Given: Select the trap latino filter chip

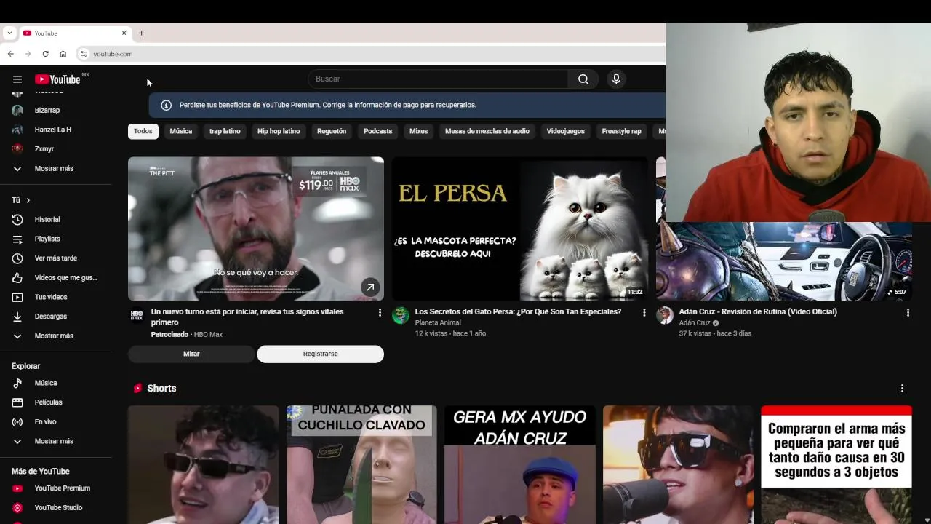Looking at the screenshot, I should coord(225,131).
